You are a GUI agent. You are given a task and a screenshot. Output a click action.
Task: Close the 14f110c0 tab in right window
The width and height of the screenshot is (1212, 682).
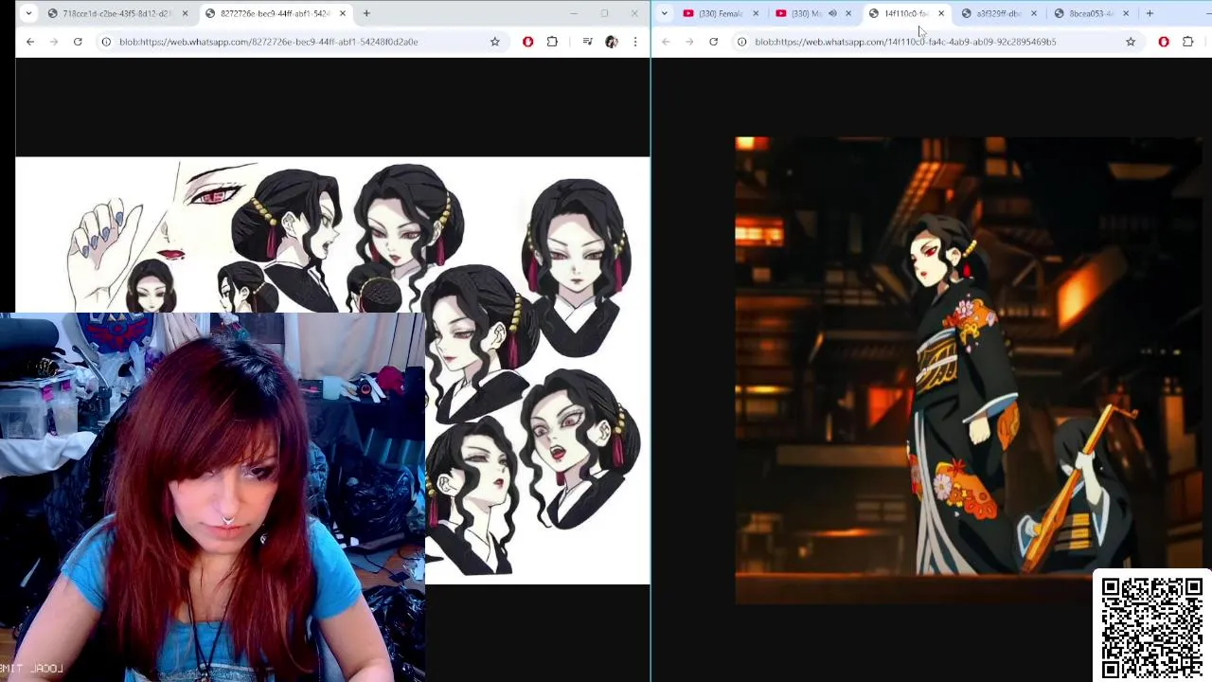[x=941, y=13]
